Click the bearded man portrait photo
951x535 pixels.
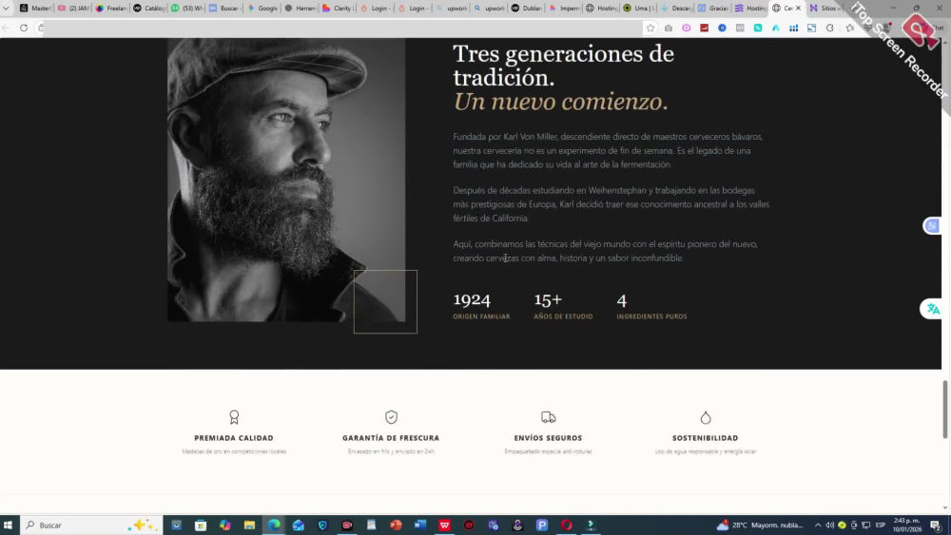pyautogui.click(x=286, y=180)
